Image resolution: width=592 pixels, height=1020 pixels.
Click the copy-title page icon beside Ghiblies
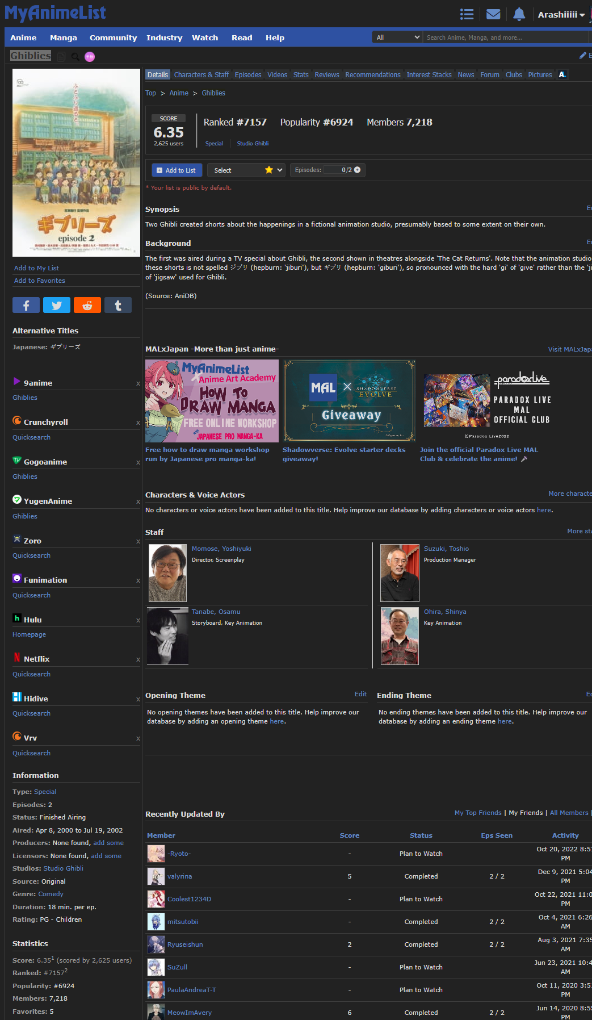pyautogui.click(x=61, y=56)
